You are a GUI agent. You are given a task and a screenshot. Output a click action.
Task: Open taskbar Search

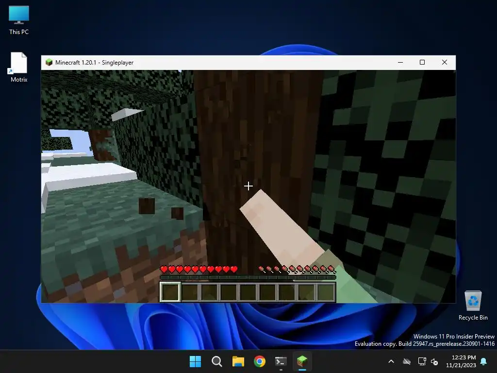[217, 361]
